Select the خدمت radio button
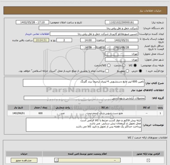This screenshot has width=170, height=165. click(x=124, y=65)
